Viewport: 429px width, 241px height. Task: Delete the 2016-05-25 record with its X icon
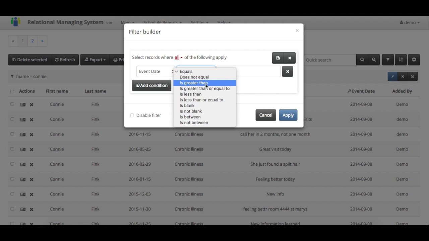32,150
